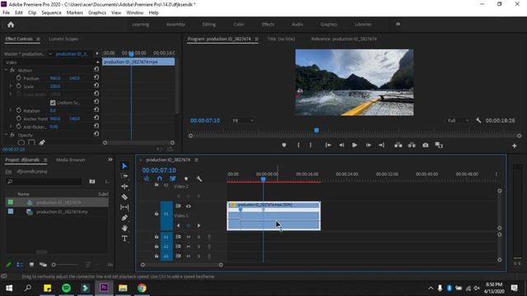This screenshot has width=527, height=296.
Task: Select the Ripple Edit tool
Action: (124, 187)
